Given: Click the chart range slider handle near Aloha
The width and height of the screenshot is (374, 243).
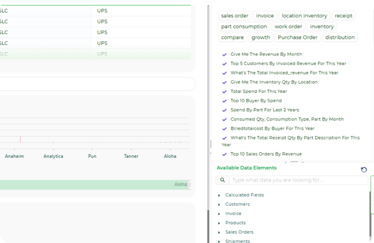Looking at the screenshot, I should pos(189,185).
